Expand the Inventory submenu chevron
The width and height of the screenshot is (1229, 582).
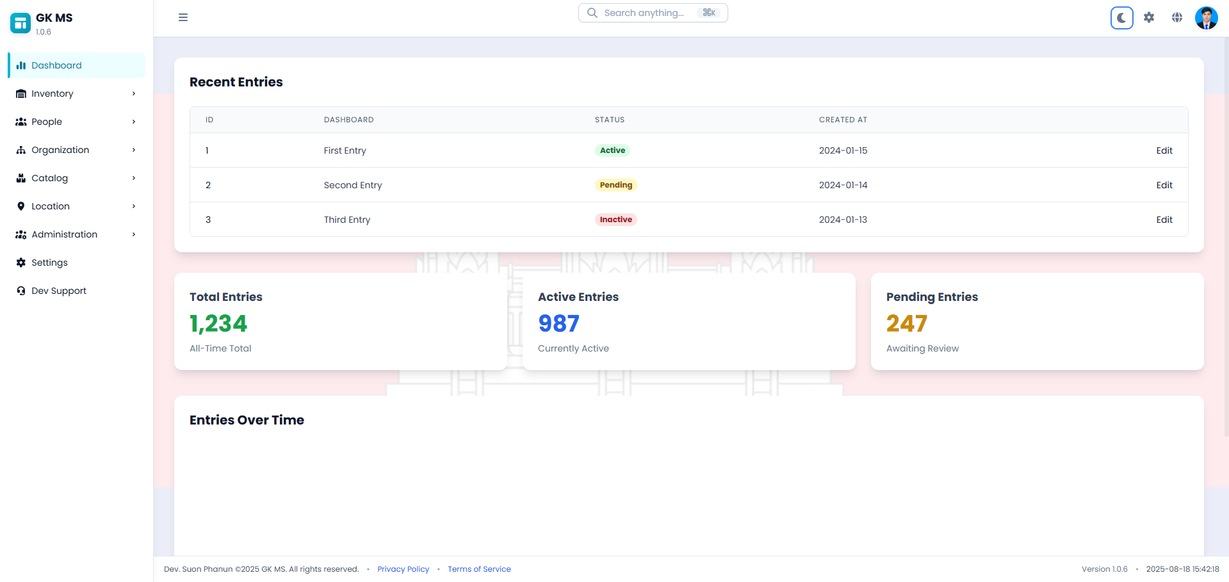pyautogui.click(x=133, y=93)
